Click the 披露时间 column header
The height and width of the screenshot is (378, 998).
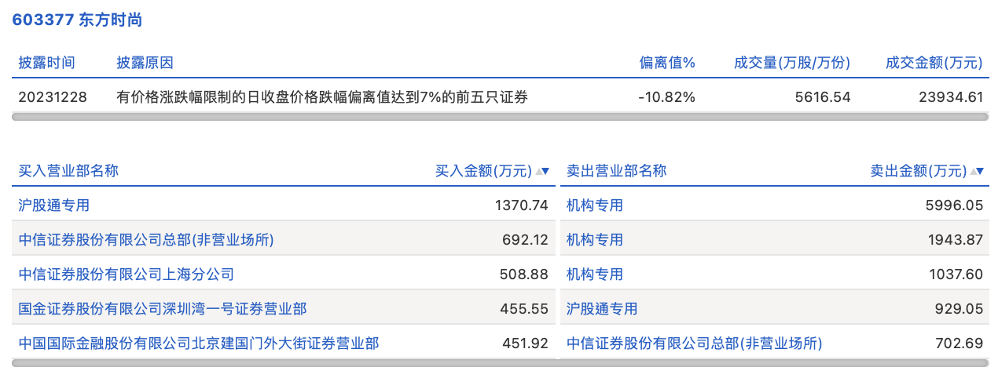pyautogui.click(x=47, y=63)
